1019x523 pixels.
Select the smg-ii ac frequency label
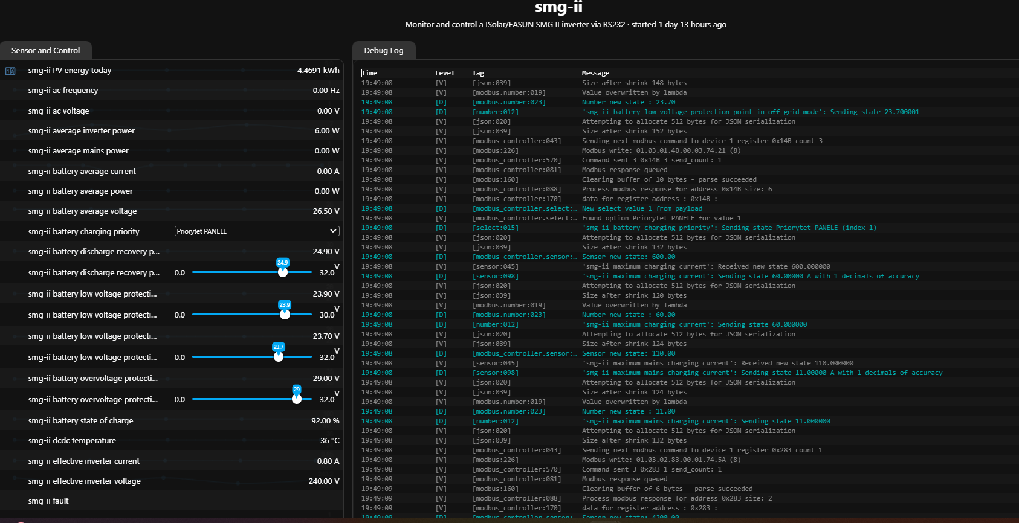tap(63, 91)
